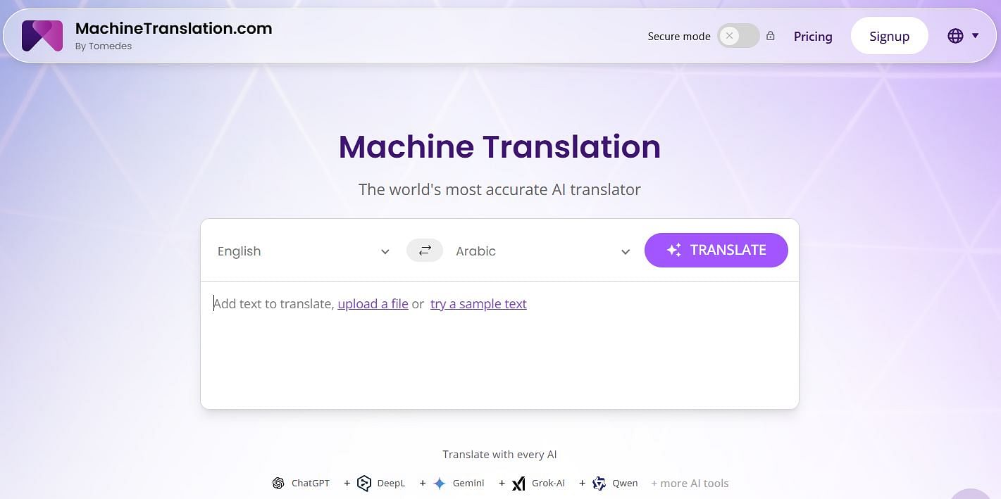Click the Qwen logo icon

point(599,484)
